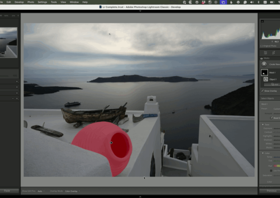Open the Settings menu
The height and width of the screenshot is (198, 280).
(42, 2)
